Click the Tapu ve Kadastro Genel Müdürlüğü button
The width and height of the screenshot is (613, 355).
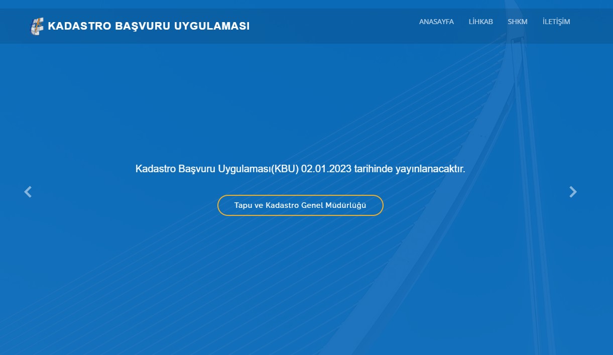point(300,205)
